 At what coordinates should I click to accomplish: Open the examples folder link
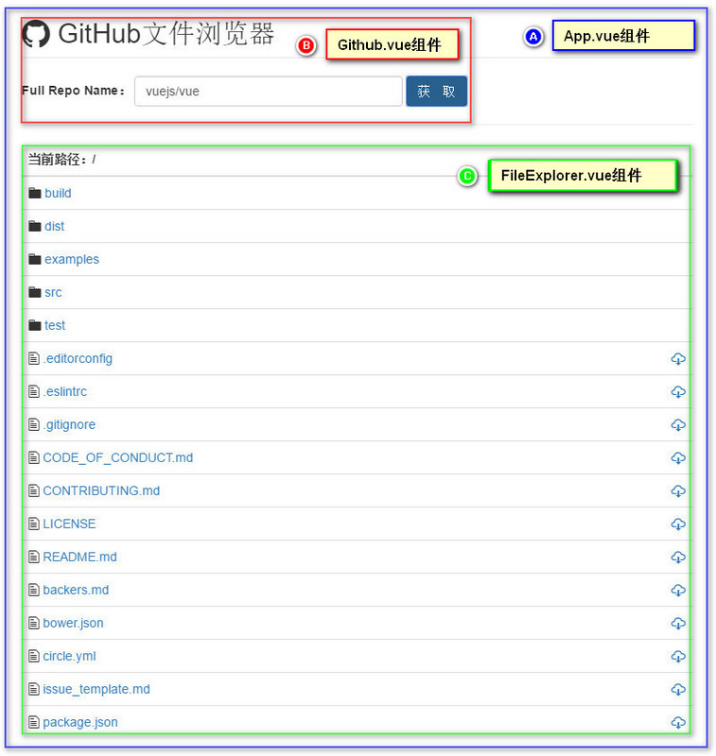tap(72, 259)
